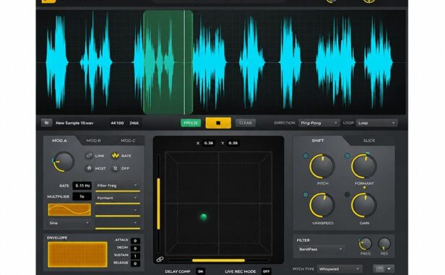Image resolution: width=445 pixels, height=275 pixels.
Task: Click the sine LFO waveform display
Action: pyautogui.click(x=69, y=210)
